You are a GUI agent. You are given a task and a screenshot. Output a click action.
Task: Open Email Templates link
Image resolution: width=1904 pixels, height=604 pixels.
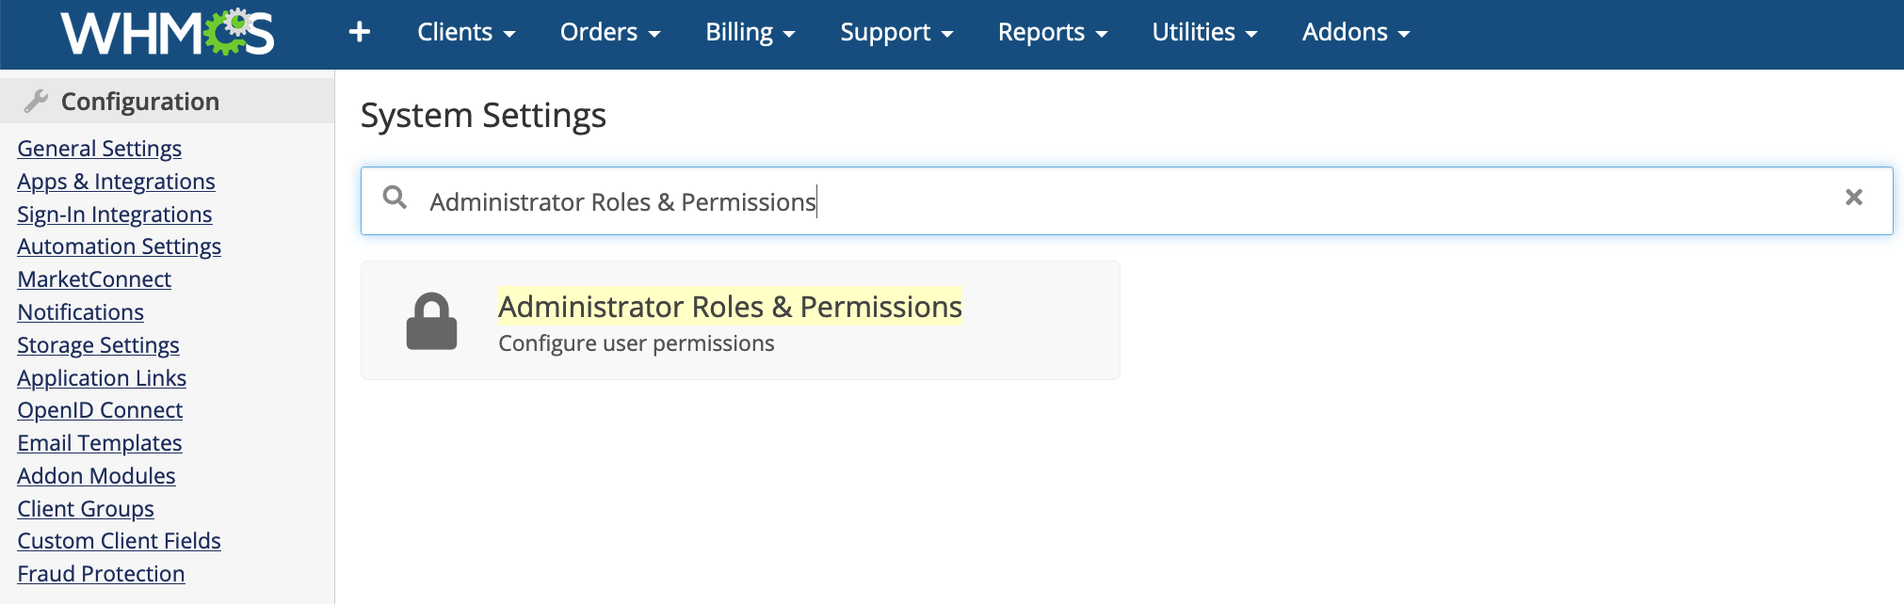coord(100,443)
